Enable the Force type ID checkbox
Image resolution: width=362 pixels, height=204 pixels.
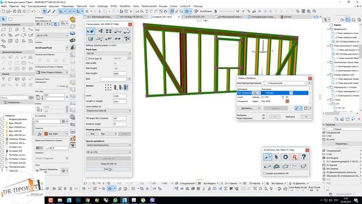point(87,58)
